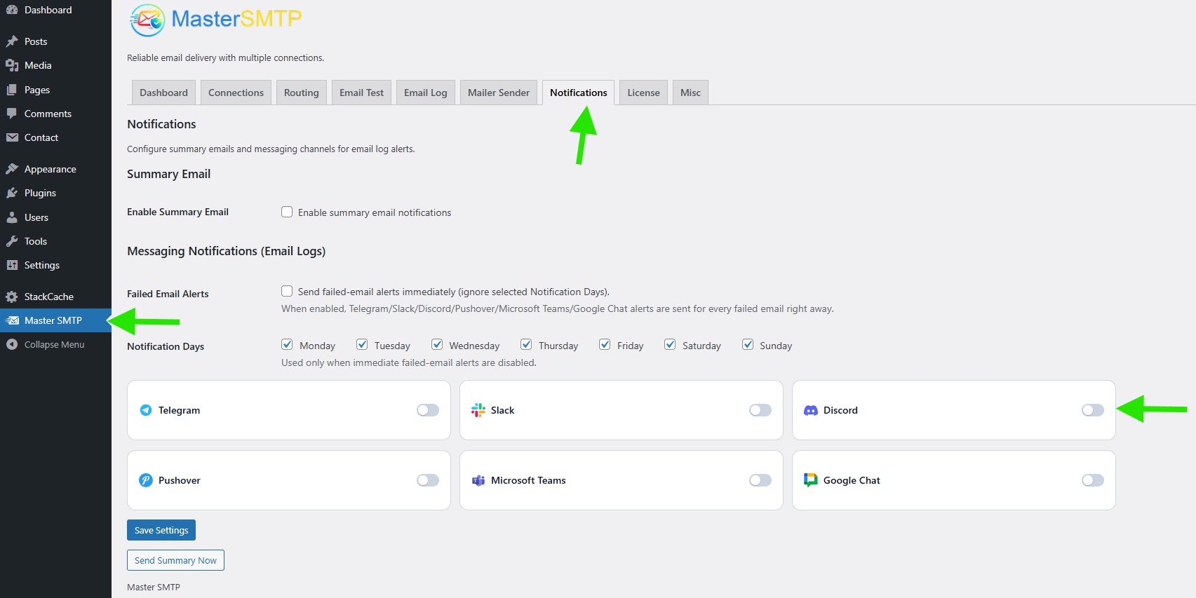This screenshot has height=598, width=1196.
Task: Open the Routing tab
Action: (x=301, y=93)
